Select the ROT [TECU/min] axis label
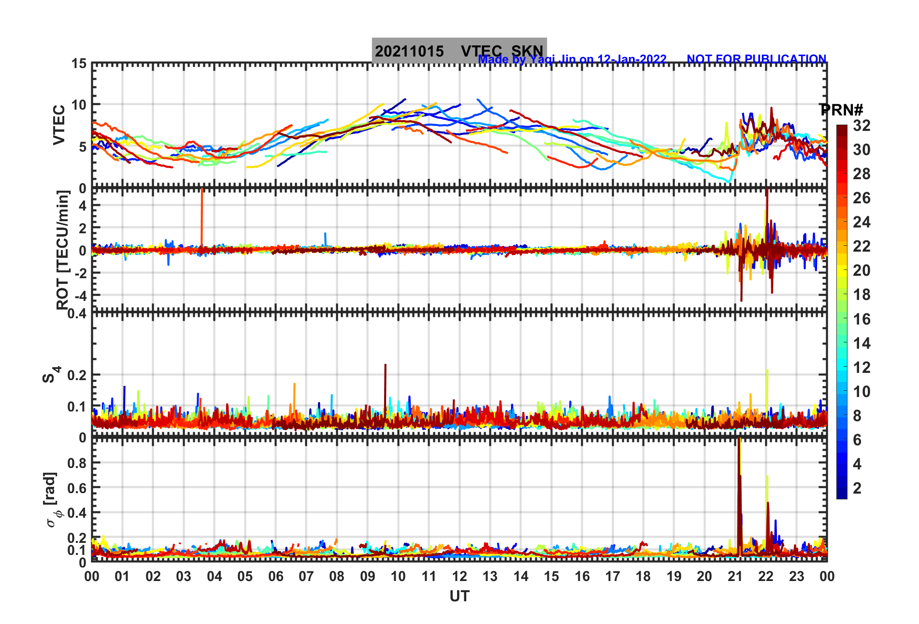The height and width of the screenshot is (624, 919). 63,250
